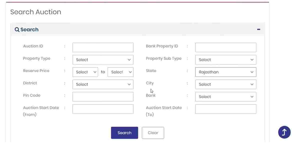Click the Auction Start Date (To) field
292x145 pixels.
(x=226, y=109)
